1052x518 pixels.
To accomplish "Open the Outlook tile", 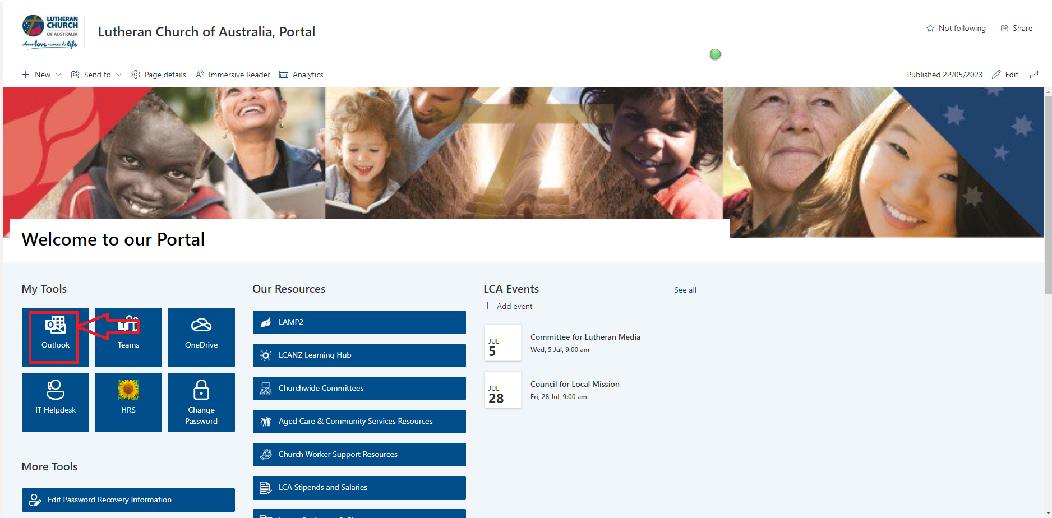I will click(x=56, y=337).
